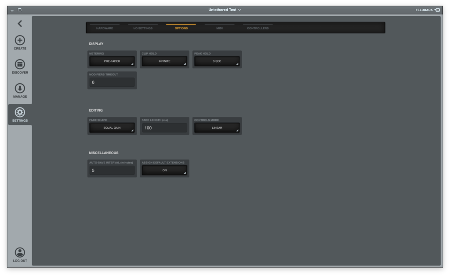This screenshot has height=276, width=450.
Task: Change the Controls Mode Linear dropdown
Action: 217,128
